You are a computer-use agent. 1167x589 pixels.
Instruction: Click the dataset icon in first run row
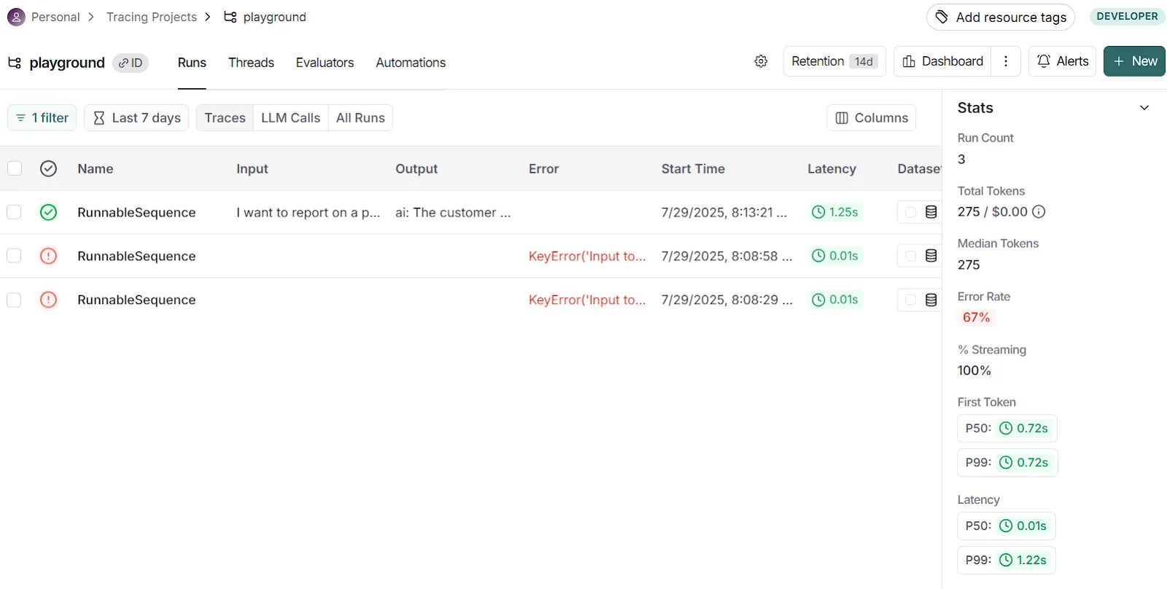click(931, 212)
